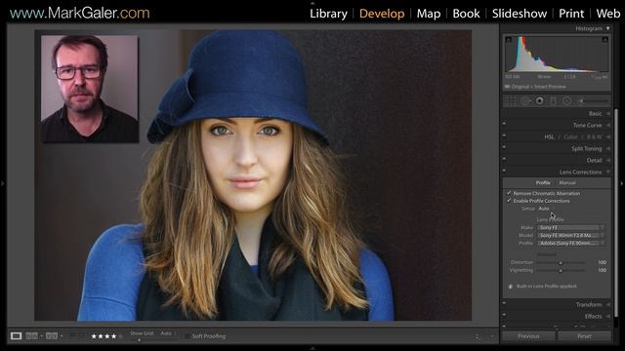
Task: Click the top panel collapse arrow
Action: tap(312, 2)
